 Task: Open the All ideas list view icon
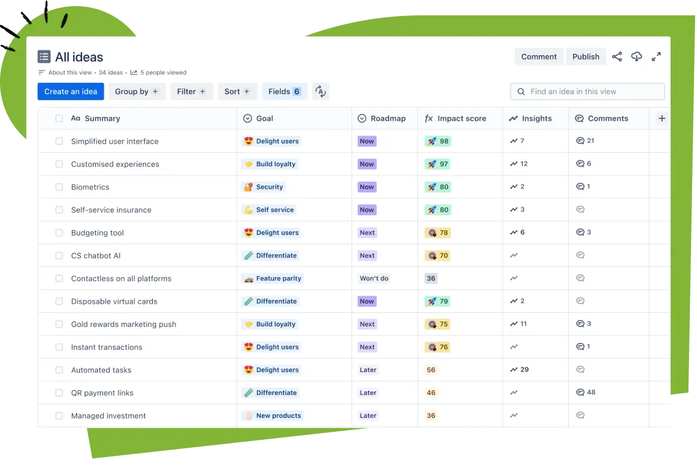click(44, 57)
